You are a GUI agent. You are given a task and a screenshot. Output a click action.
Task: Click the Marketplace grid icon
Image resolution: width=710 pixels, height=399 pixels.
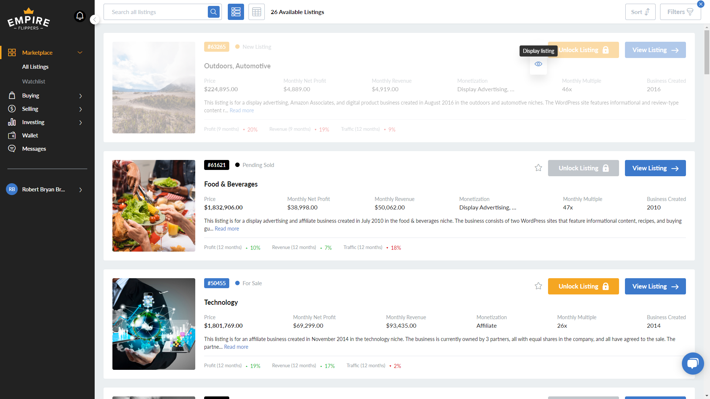click(12, 52)
